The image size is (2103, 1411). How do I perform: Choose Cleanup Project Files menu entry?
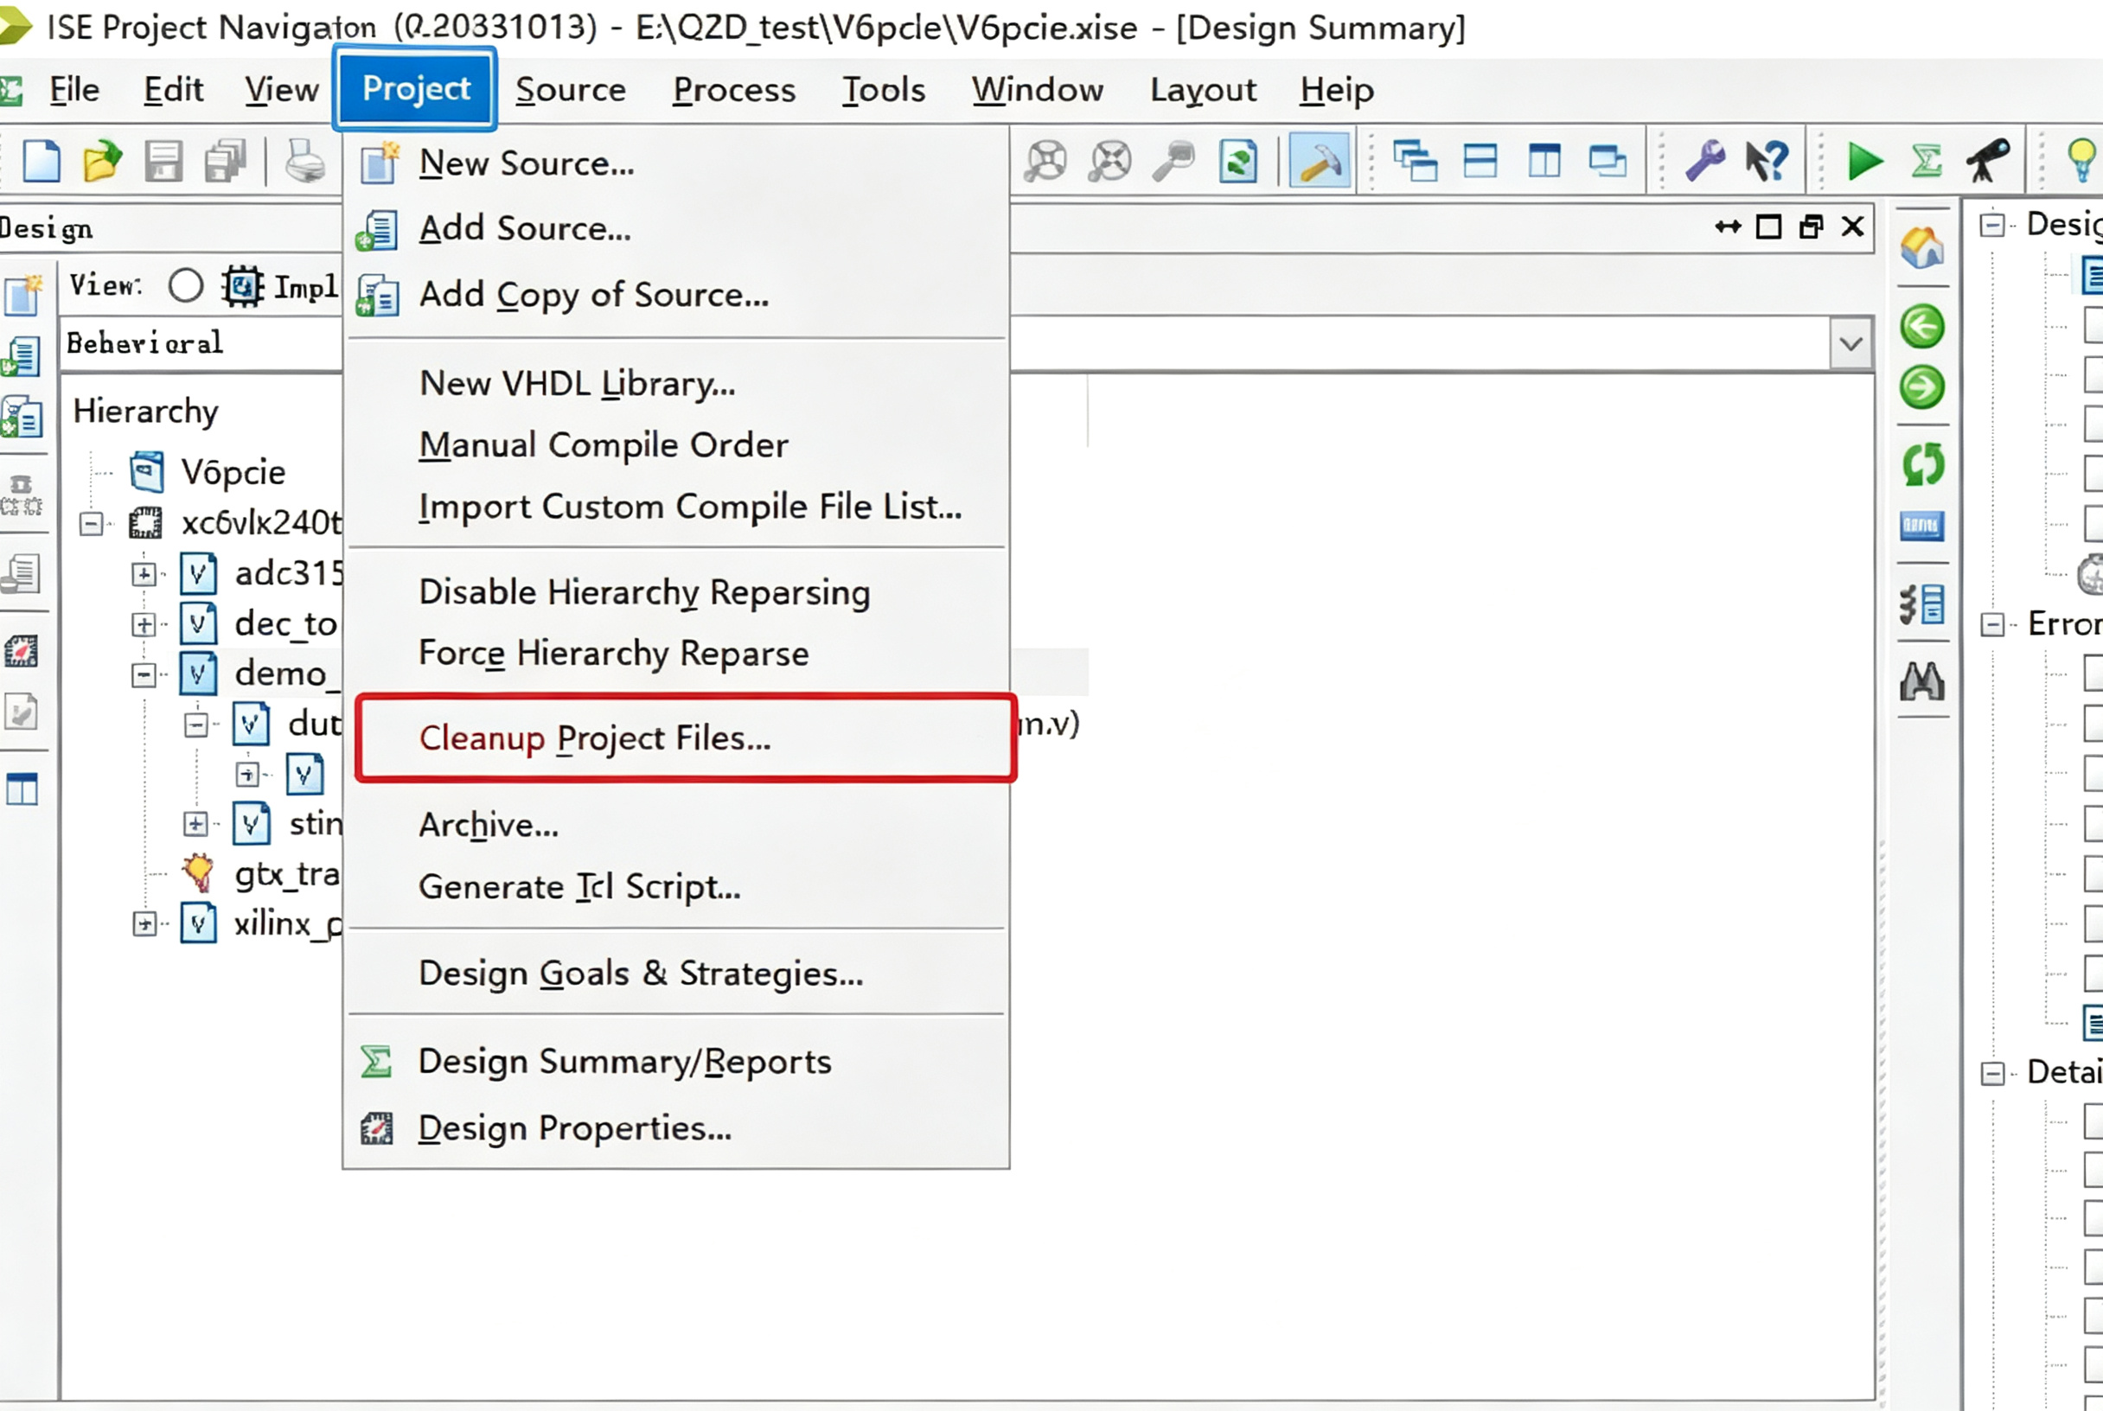686,737
